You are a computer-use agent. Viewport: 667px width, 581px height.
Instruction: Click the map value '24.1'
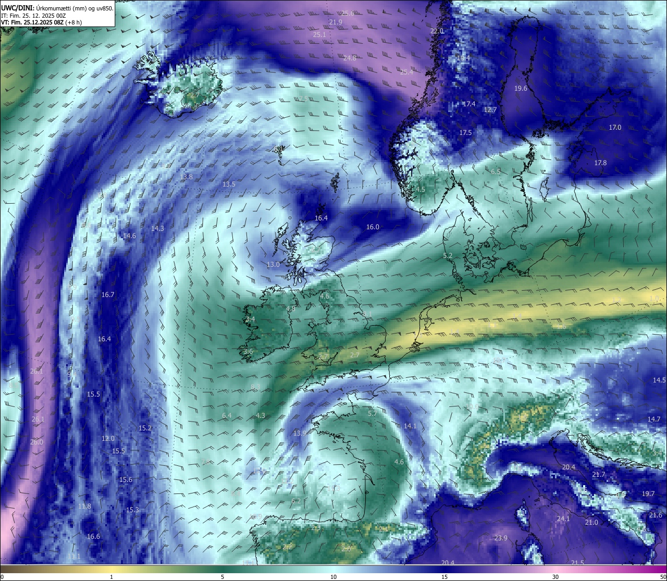click(563, 518)
